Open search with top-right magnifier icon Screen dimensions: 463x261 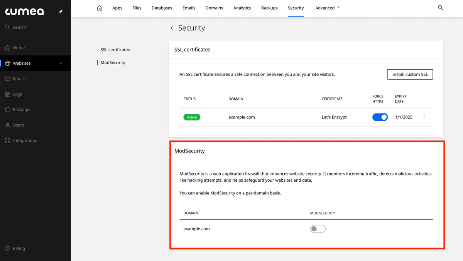(x=441, y=8)
